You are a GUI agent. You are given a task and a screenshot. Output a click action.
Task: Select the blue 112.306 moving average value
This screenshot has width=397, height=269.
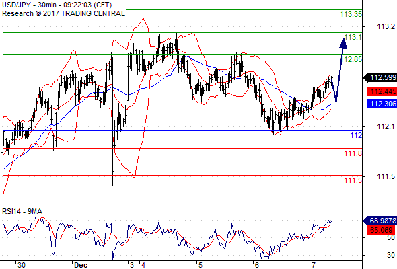pyautogui.click(x=382, y=104)
